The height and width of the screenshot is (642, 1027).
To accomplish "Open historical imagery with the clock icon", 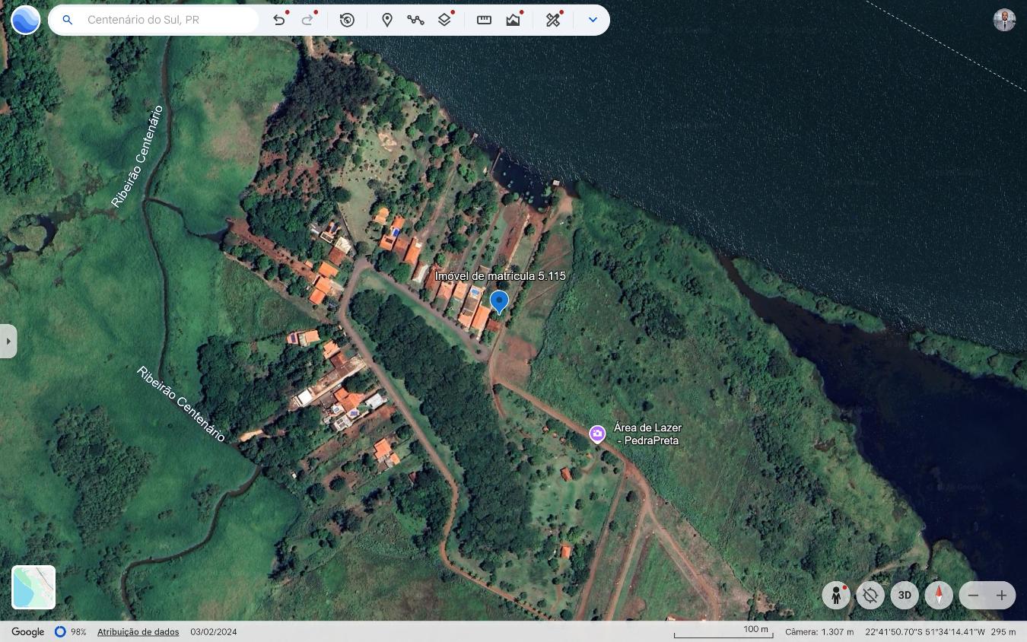I will [x=347, y=20].
